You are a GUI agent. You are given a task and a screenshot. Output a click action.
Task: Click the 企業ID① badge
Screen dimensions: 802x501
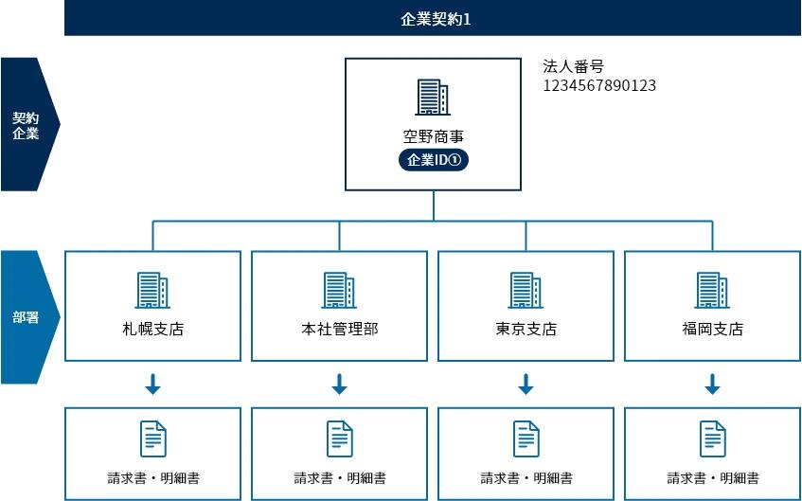click(x=433, y=160)
